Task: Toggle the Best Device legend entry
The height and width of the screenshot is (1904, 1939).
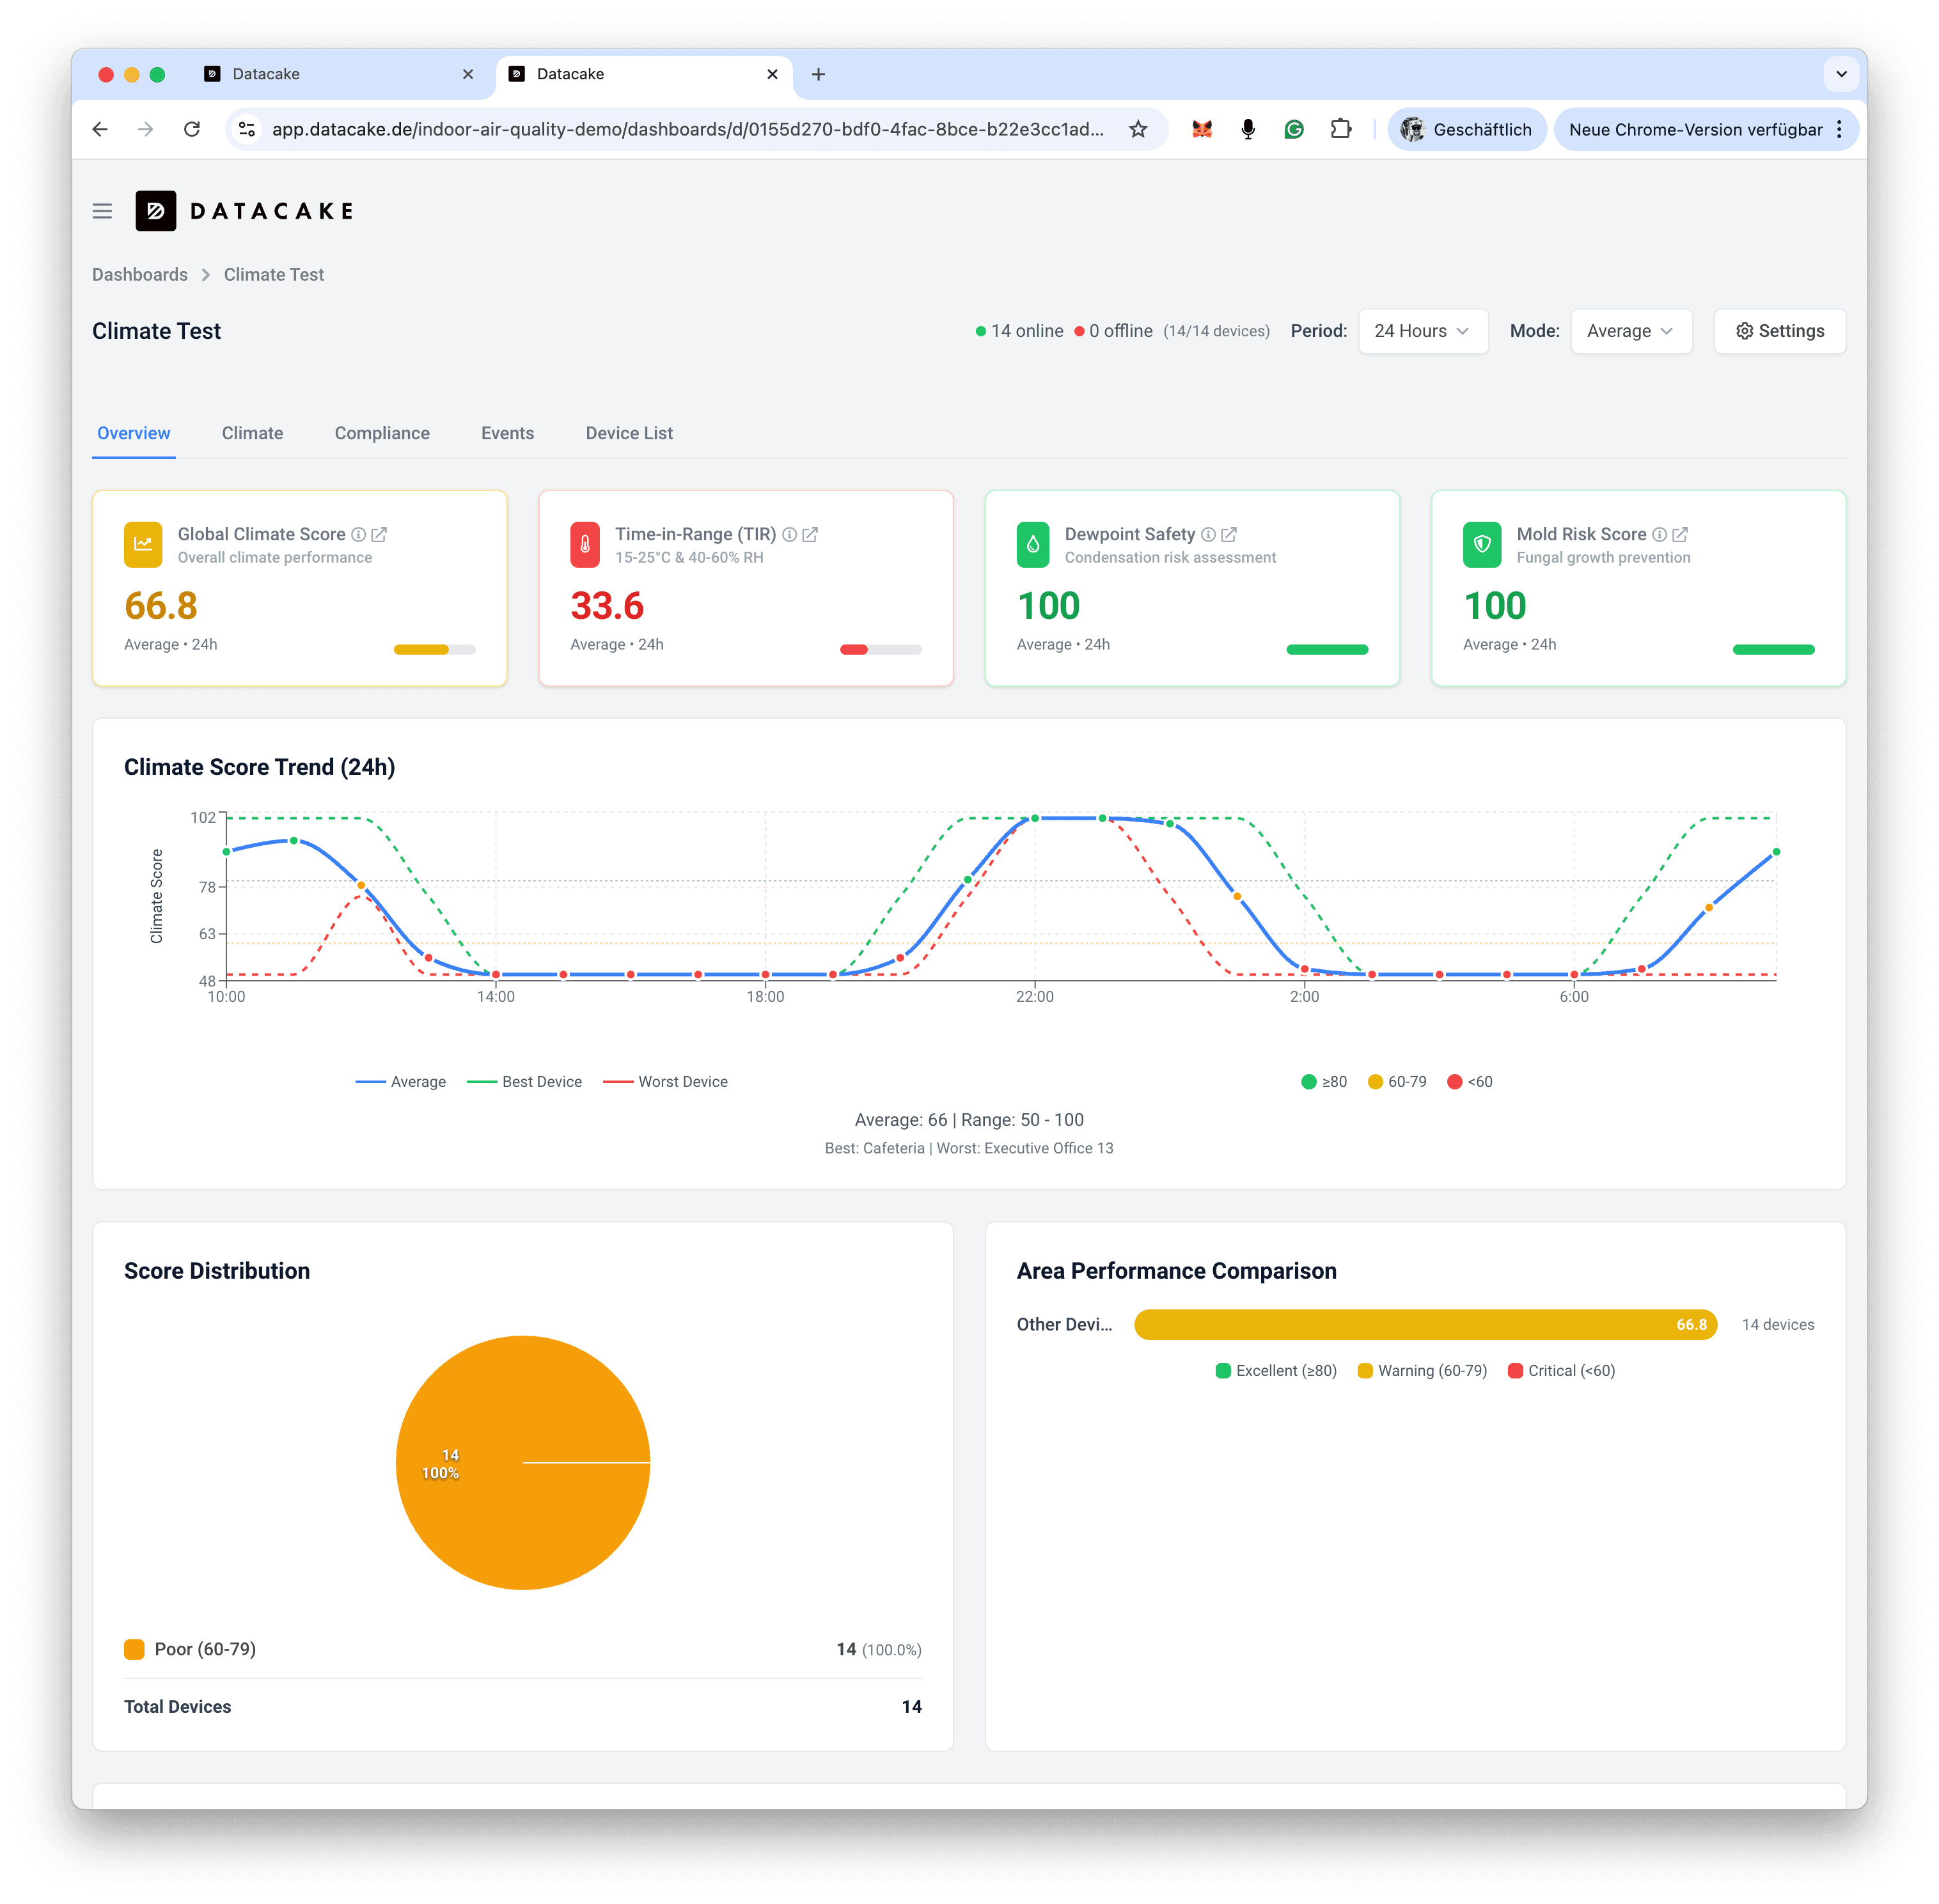Action: pyautogui.click(x=524, y=1082)
